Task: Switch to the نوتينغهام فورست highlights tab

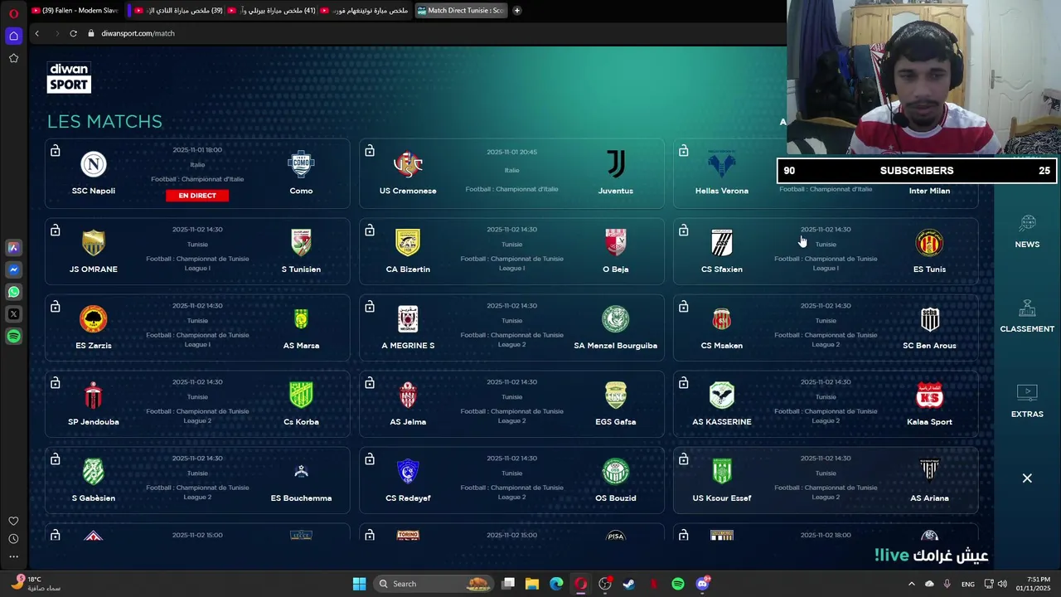Action: [x=366, y=11]
